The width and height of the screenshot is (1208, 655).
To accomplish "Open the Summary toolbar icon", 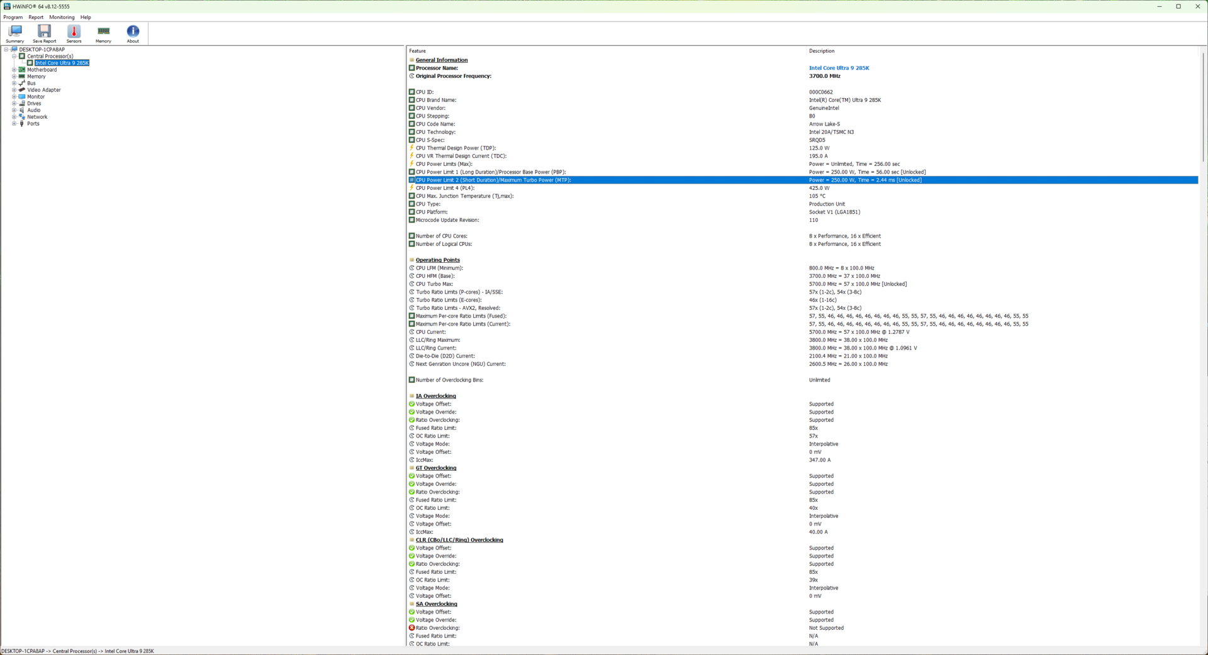I will click(15, 34).
